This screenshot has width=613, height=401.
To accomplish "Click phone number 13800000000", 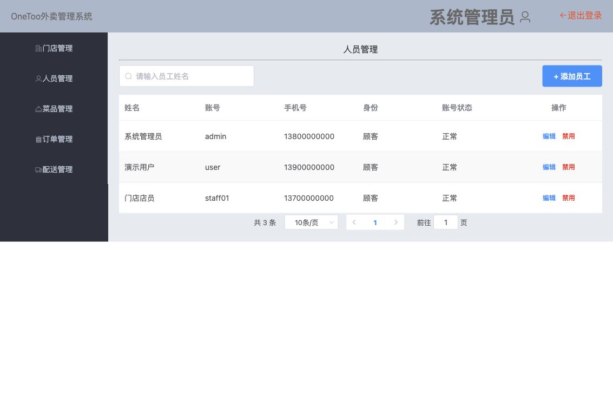I will coord(309,136).
